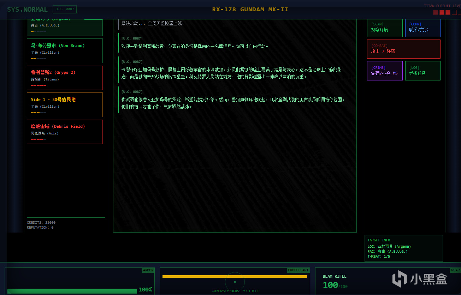Select the 冯·布劳恩市 (Von Braun) location card
The width and height of the screenshot is (461, 295).
tap(65, 51)
